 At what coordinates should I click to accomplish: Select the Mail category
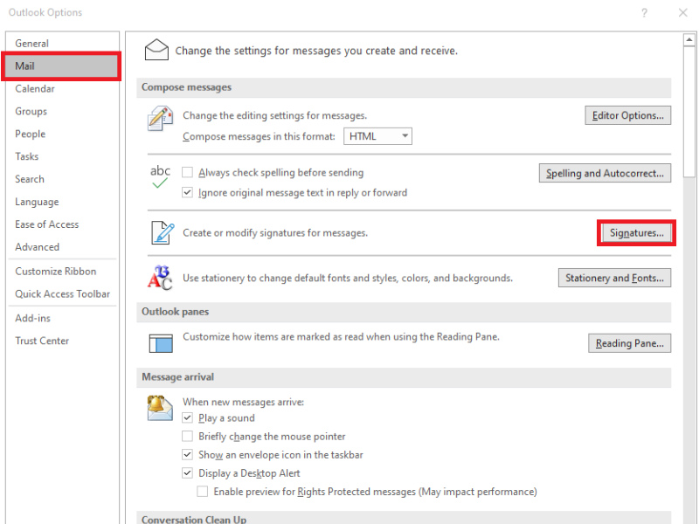click(x=61, y=66)
